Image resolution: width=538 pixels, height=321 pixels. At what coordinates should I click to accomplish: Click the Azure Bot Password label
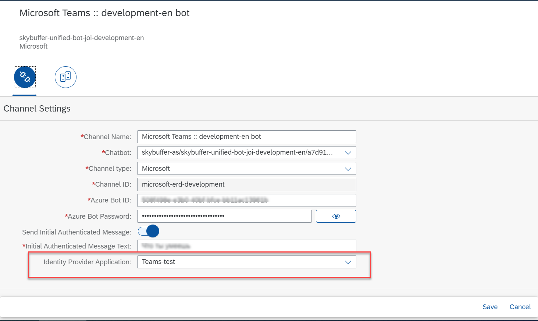pyautogui.click(x=98, y=216)
